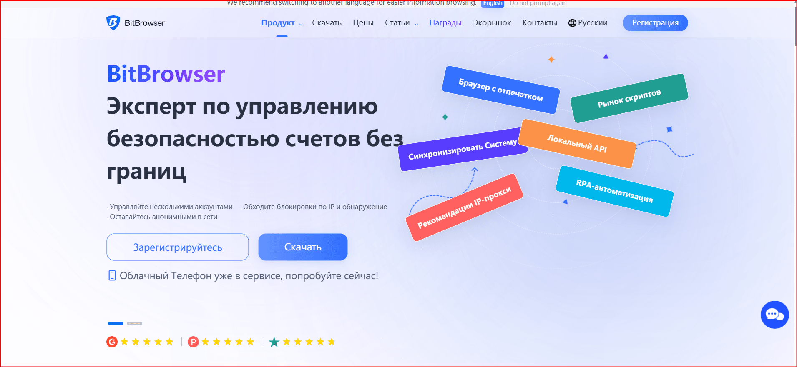Go to Контакты page
The height and width of the screenshot is (367, 797).
[539, 23]
